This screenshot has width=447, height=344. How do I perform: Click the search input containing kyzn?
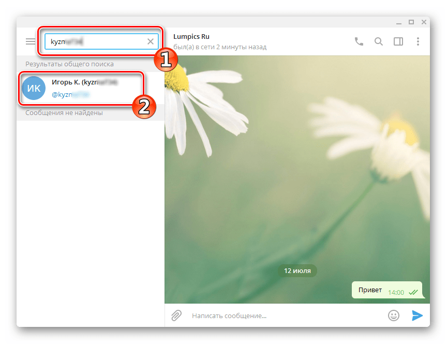pos(93,41)
